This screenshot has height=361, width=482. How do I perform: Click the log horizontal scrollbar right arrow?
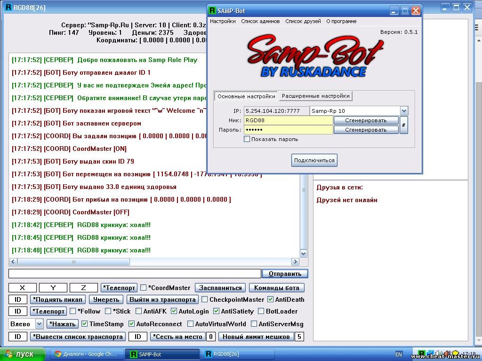pos(295,261)
